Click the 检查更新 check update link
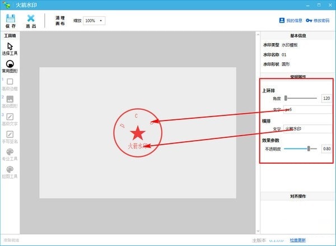The width and height of the screenshot is (336, 246). [x=298, y=240]
